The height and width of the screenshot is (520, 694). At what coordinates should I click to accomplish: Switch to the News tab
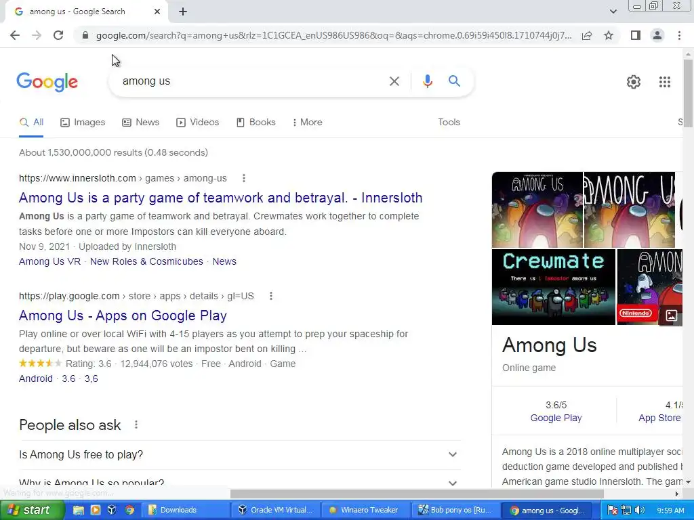[141, 123]
